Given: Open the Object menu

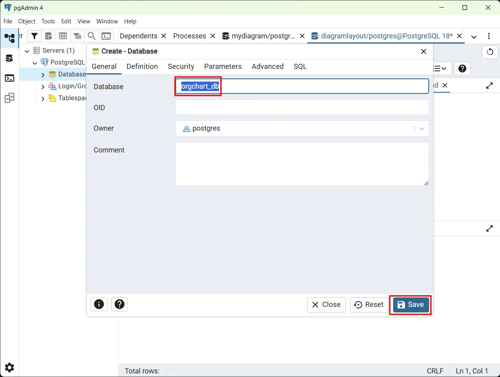Looking at the screenshot, I should click(27, 21).
